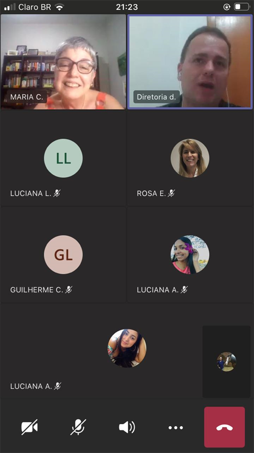Open the three-dot more options menu

pyautogui.click(x=176, y=428)
